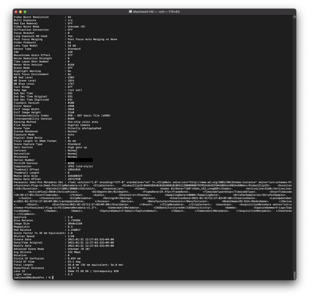Click the Exif Image Height value "2160"

point(71,113)
